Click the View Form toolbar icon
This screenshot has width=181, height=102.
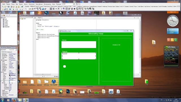[5, 9]
